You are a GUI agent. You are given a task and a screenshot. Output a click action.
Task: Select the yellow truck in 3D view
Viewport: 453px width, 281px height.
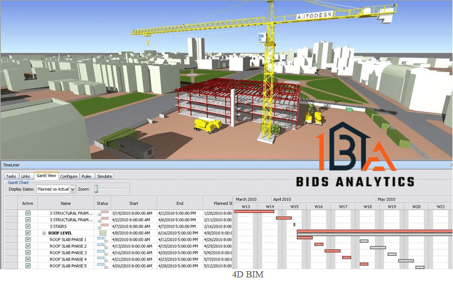207,125
